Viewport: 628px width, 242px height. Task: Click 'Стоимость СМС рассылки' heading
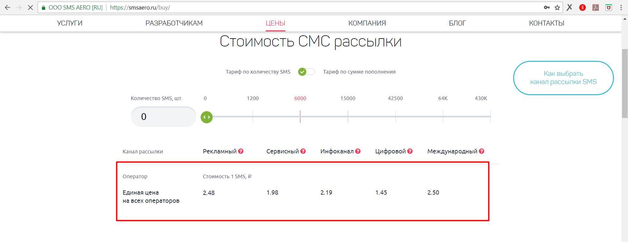(x=311, y=42)
